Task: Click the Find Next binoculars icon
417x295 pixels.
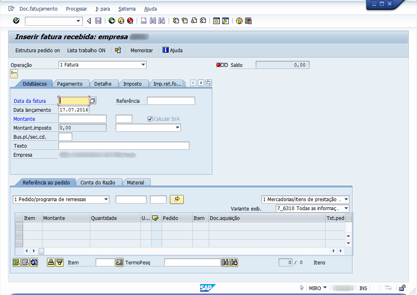Action: (162, 21)
